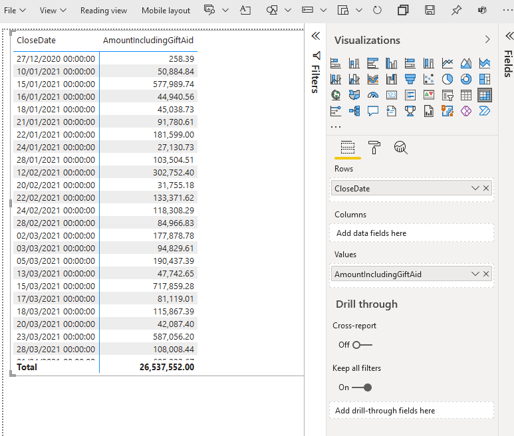Viewport: 514px width, 436px height.
Task: Toggle the Keep all filters switch
Action: 362,387
